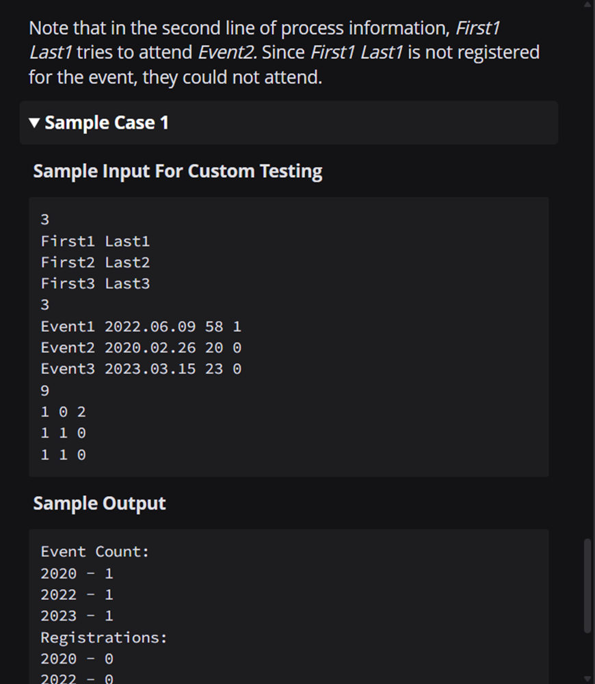
Task: Click the italic Event2 word in the note
Action: 227,53
